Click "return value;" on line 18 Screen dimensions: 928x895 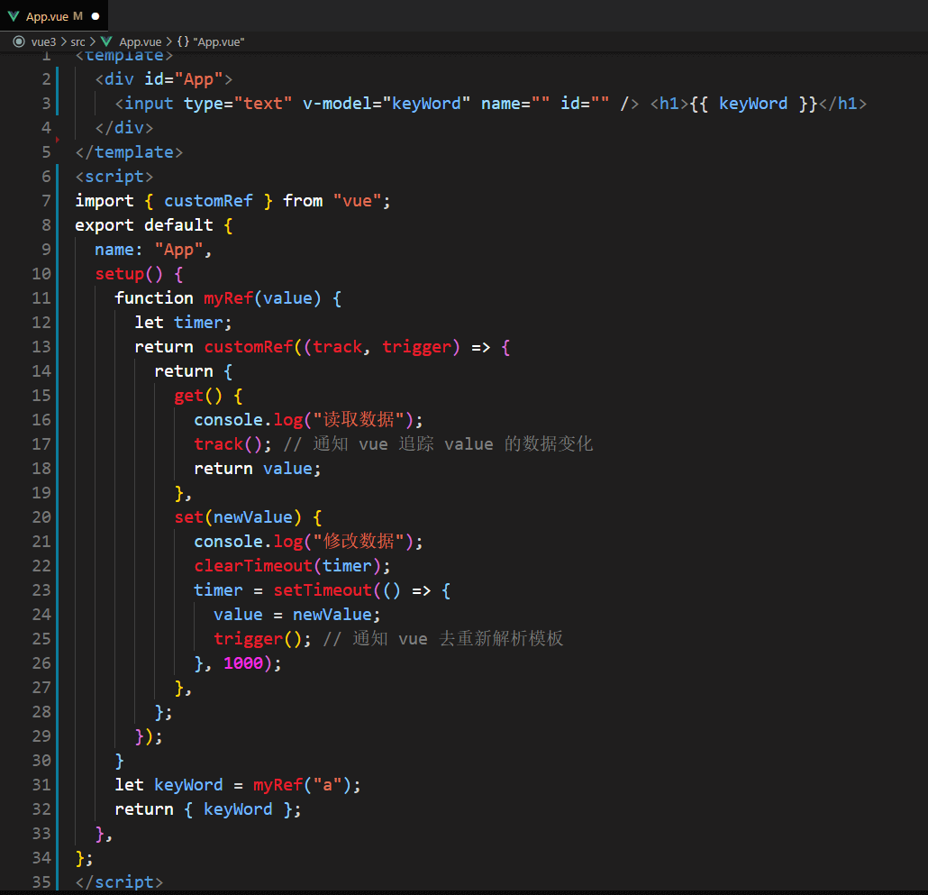coord(258,468)
